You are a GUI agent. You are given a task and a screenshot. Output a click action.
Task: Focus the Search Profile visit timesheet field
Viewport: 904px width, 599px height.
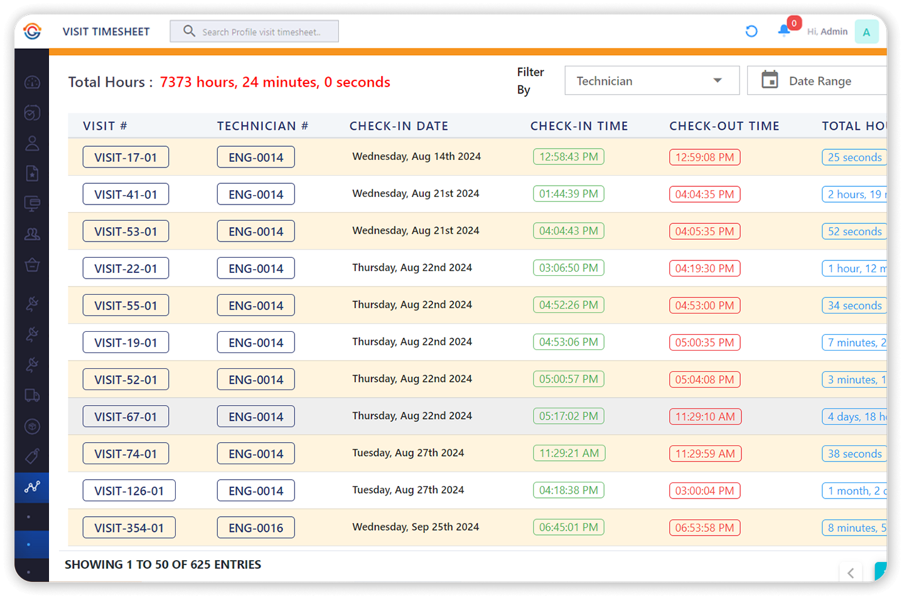(254, 31)
